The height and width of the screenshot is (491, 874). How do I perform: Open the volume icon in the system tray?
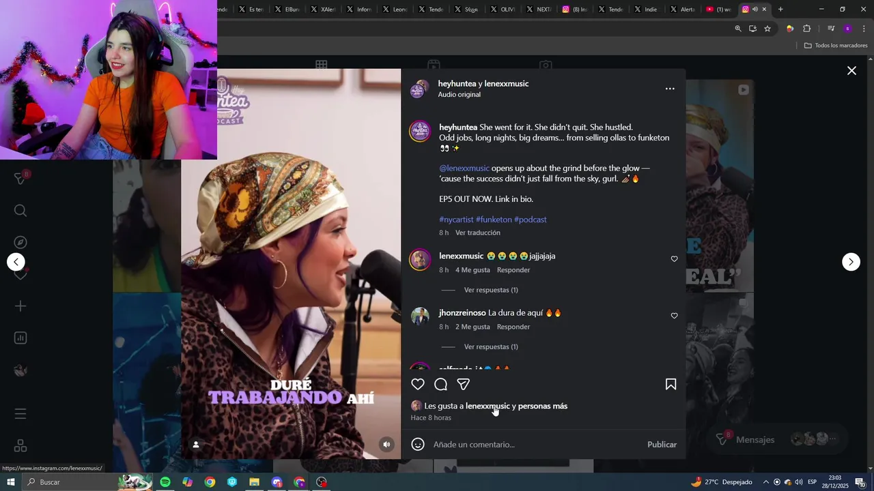pyautogui.click(x=798, y=482)
